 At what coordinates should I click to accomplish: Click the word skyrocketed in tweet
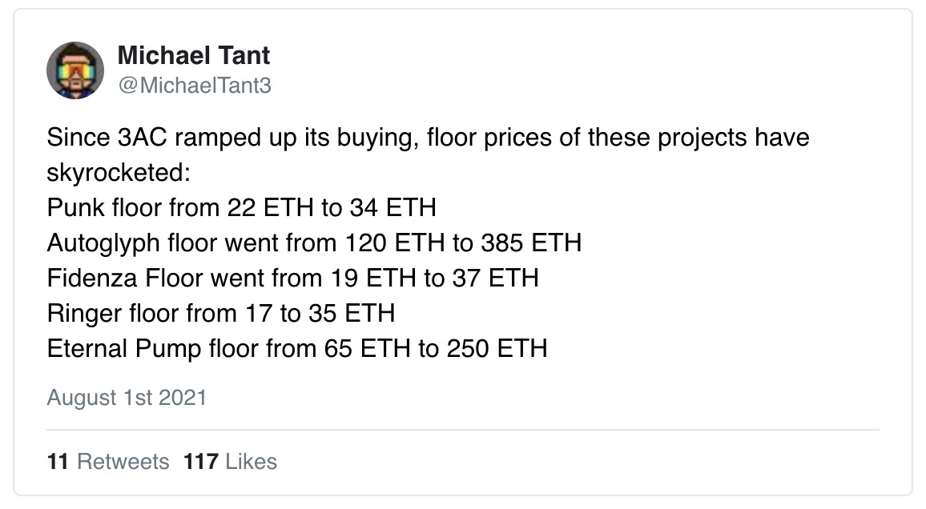(115, 173)
